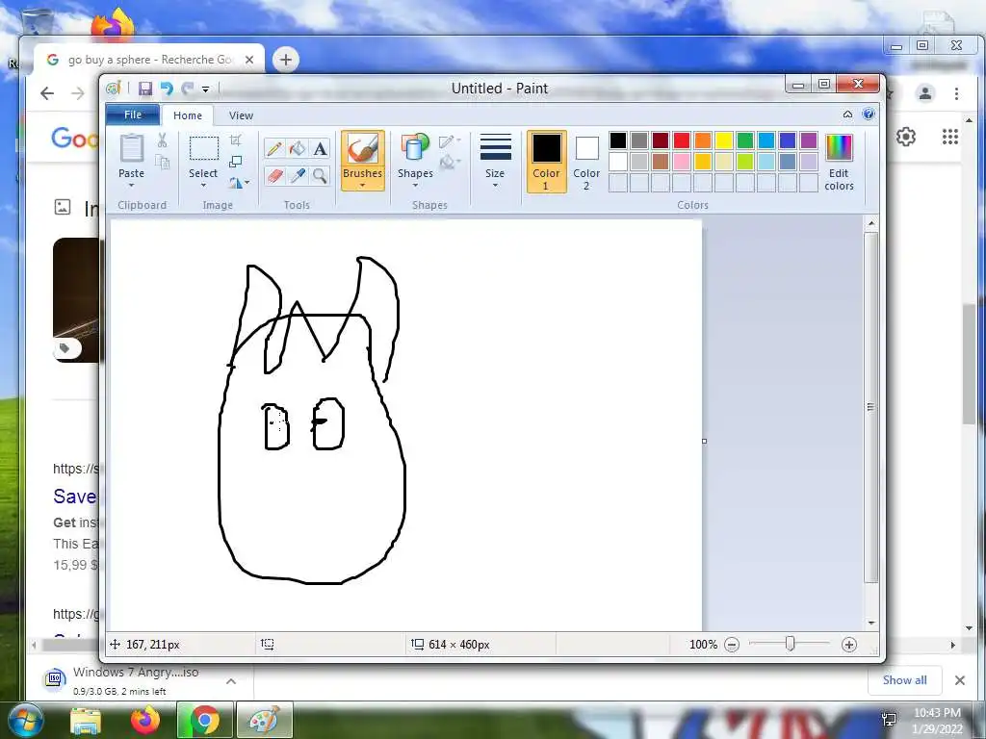Click the Resize icon in Image group
The height and width of the screenshot is (739, 986).
click(x=236, y=162)
